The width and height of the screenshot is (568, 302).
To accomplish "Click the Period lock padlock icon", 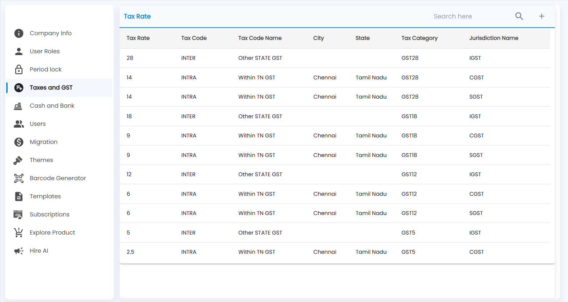I will (x=19, y=69).
